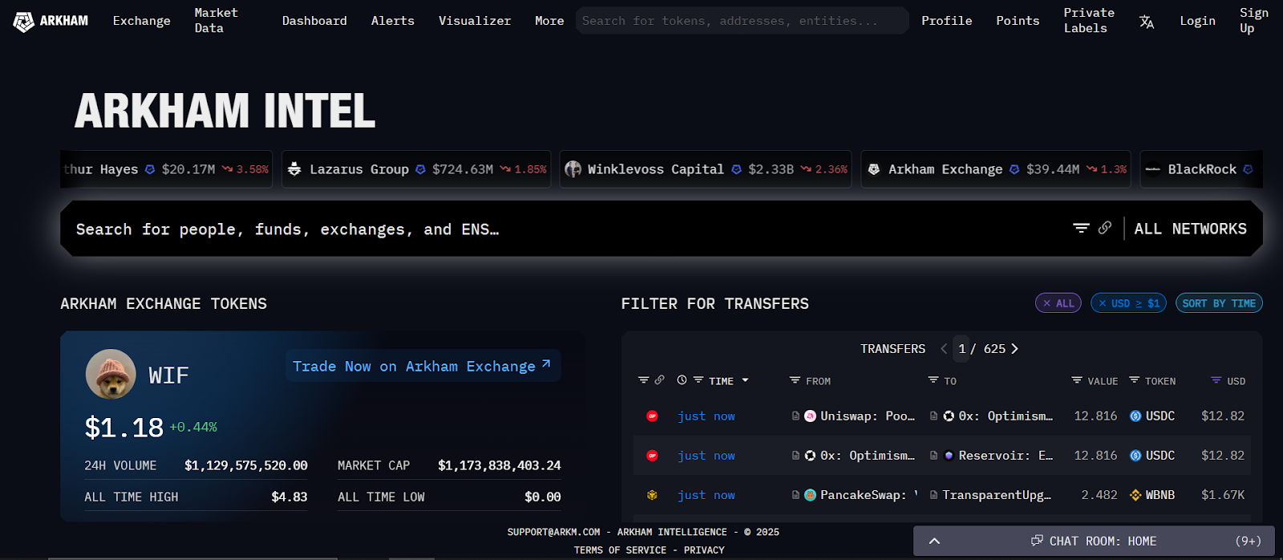Click the verified badge next to Winklevoss Capital
Image resolution: width=1283 pixels, height=560 pixels.
click(736, 169)
